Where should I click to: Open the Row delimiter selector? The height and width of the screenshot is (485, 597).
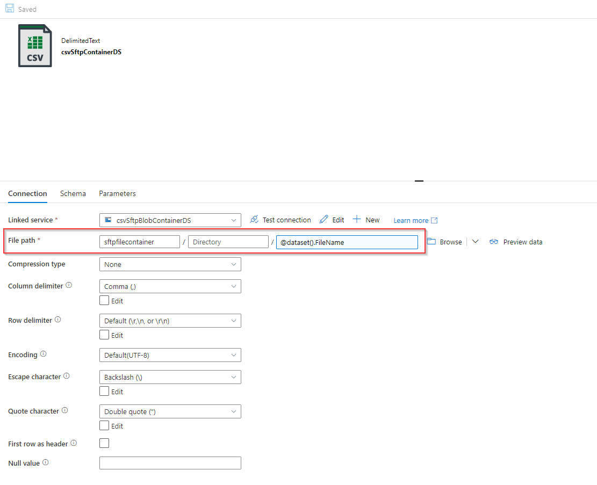pyautogui.click(x=170, y=320)
